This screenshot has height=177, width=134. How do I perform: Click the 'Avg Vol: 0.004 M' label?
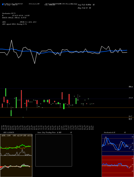click(x=86, y=5)
